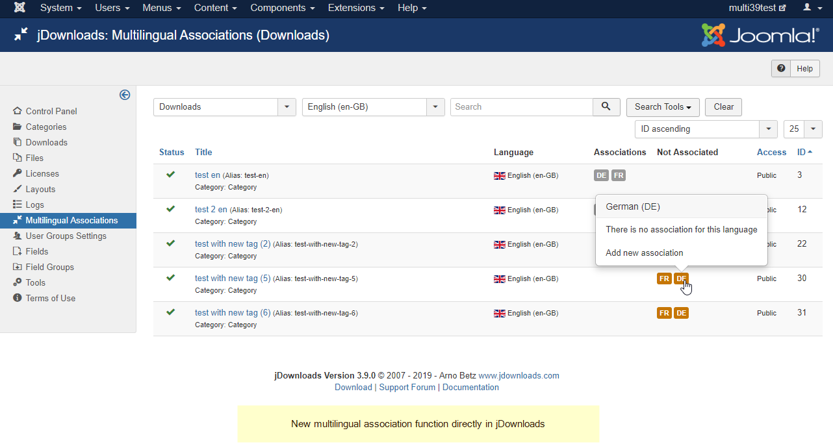Viewport: 833px width, 446px height.
Task: Open the System menu
Action: point(61,8)
